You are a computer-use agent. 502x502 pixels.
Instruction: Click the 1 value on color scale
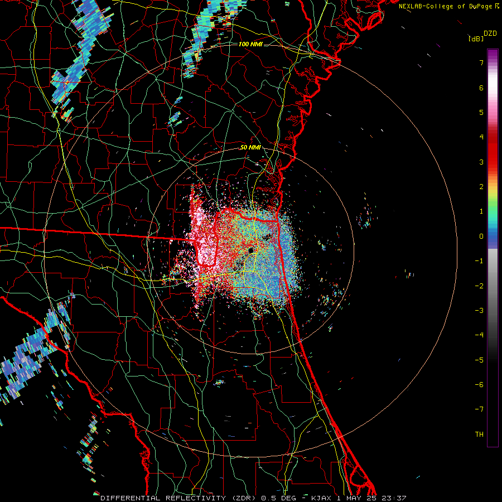click(481, 211)
